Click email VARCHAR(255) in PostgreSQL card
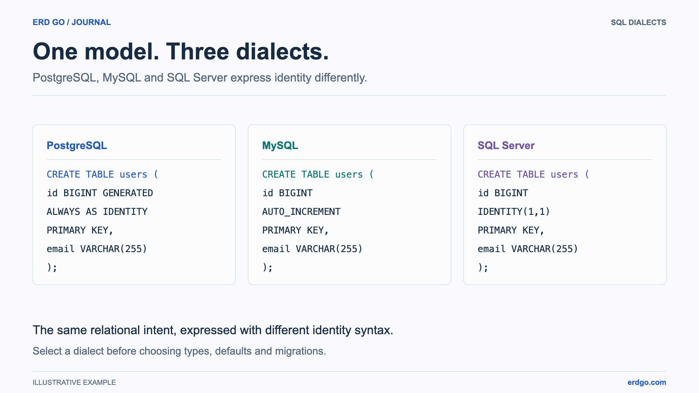Image resolution: width=699 pixels, height=393 pixels. click(97, 249)
